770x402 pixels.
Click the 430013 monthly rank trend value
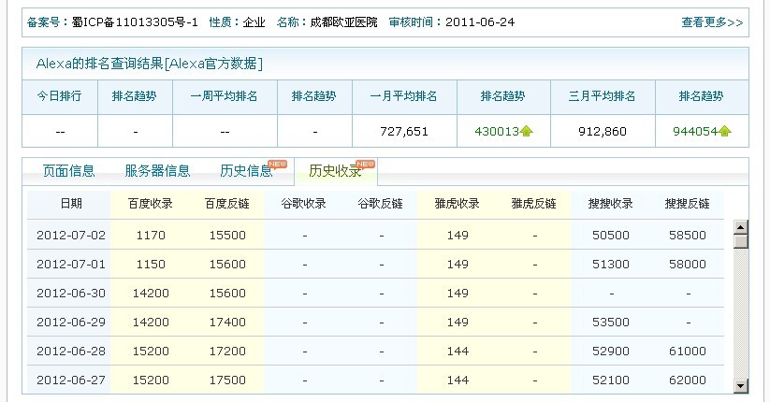click(496, 132)
